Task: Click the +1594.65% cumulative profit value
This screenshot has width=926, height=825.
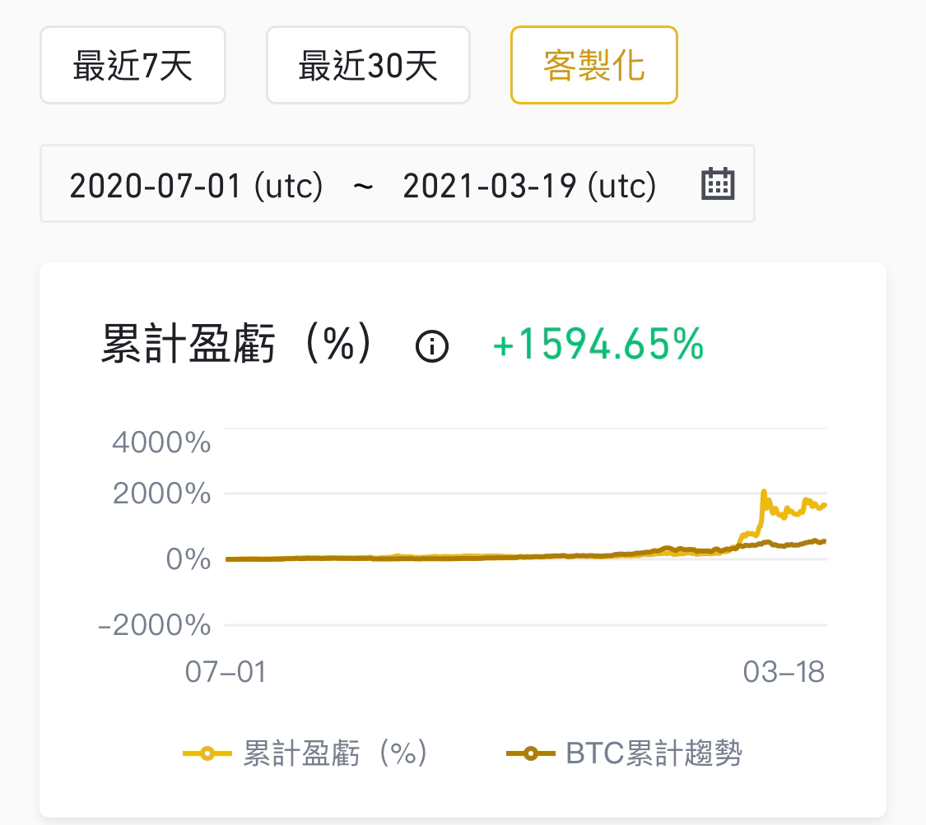Action: pos(598,344)
